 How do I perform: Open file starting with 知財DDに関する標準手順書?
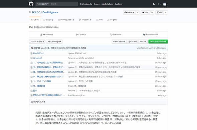pyautogui.click(x=49, y=95)
